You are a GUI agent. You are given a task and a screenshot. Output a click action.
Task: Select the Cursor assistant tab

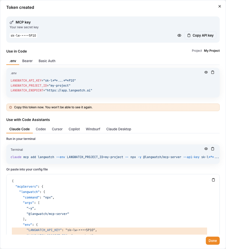(57, 129)
